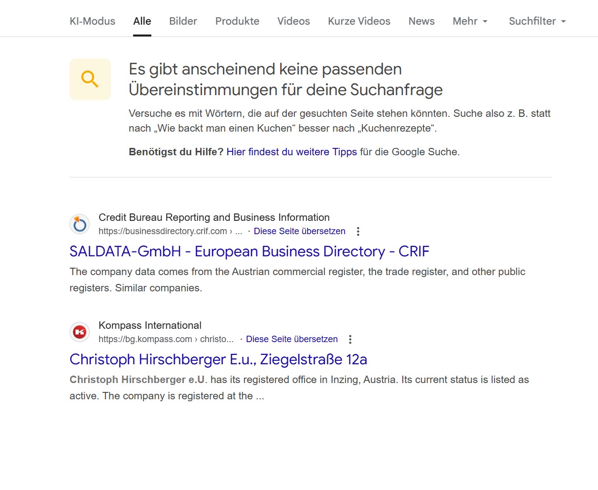Open the Suchfilter dropdown
Viewport: 598px width, 490px height.
[537, 21]
